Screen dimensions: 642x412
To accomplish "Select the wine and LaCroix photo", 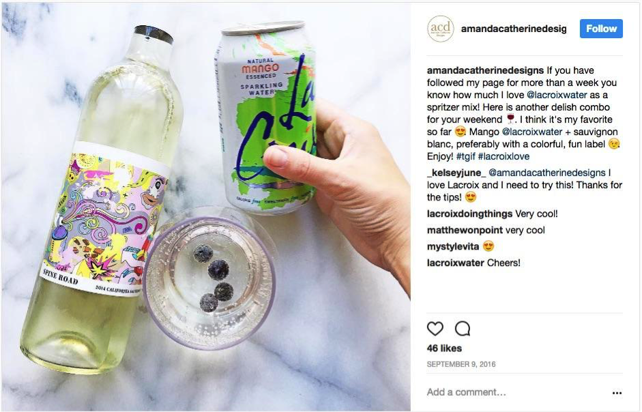I will (206, 206).
